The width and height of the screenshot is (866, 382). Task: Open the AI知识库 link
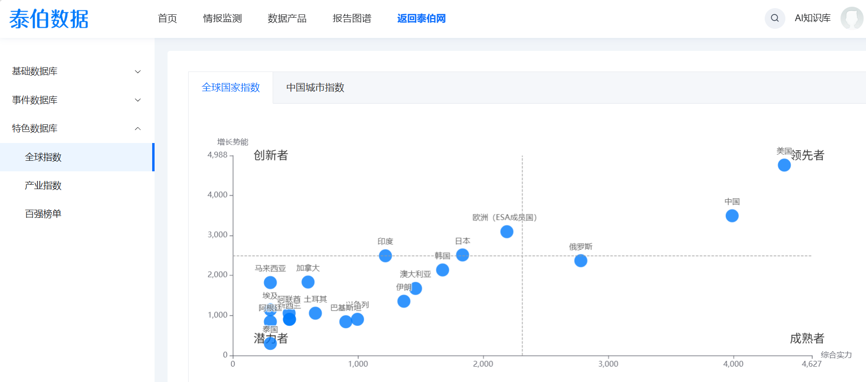coord(812,18)
